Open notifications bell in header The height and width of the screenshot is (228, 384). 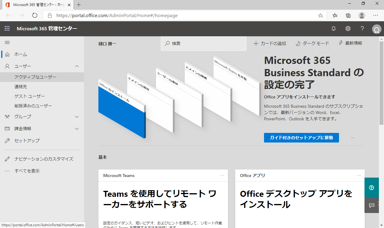pyautogui.click(x=334, y=28)
